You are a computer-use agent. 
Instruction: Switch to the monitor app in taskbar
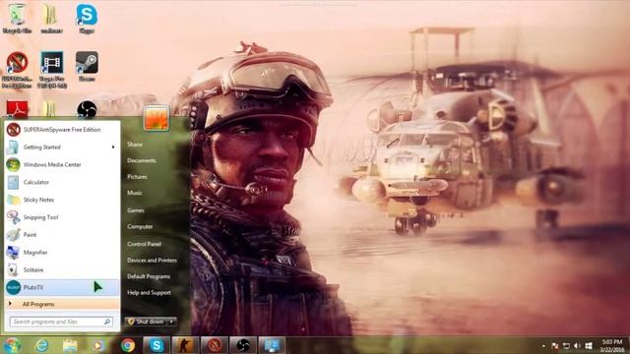[272, 345]
